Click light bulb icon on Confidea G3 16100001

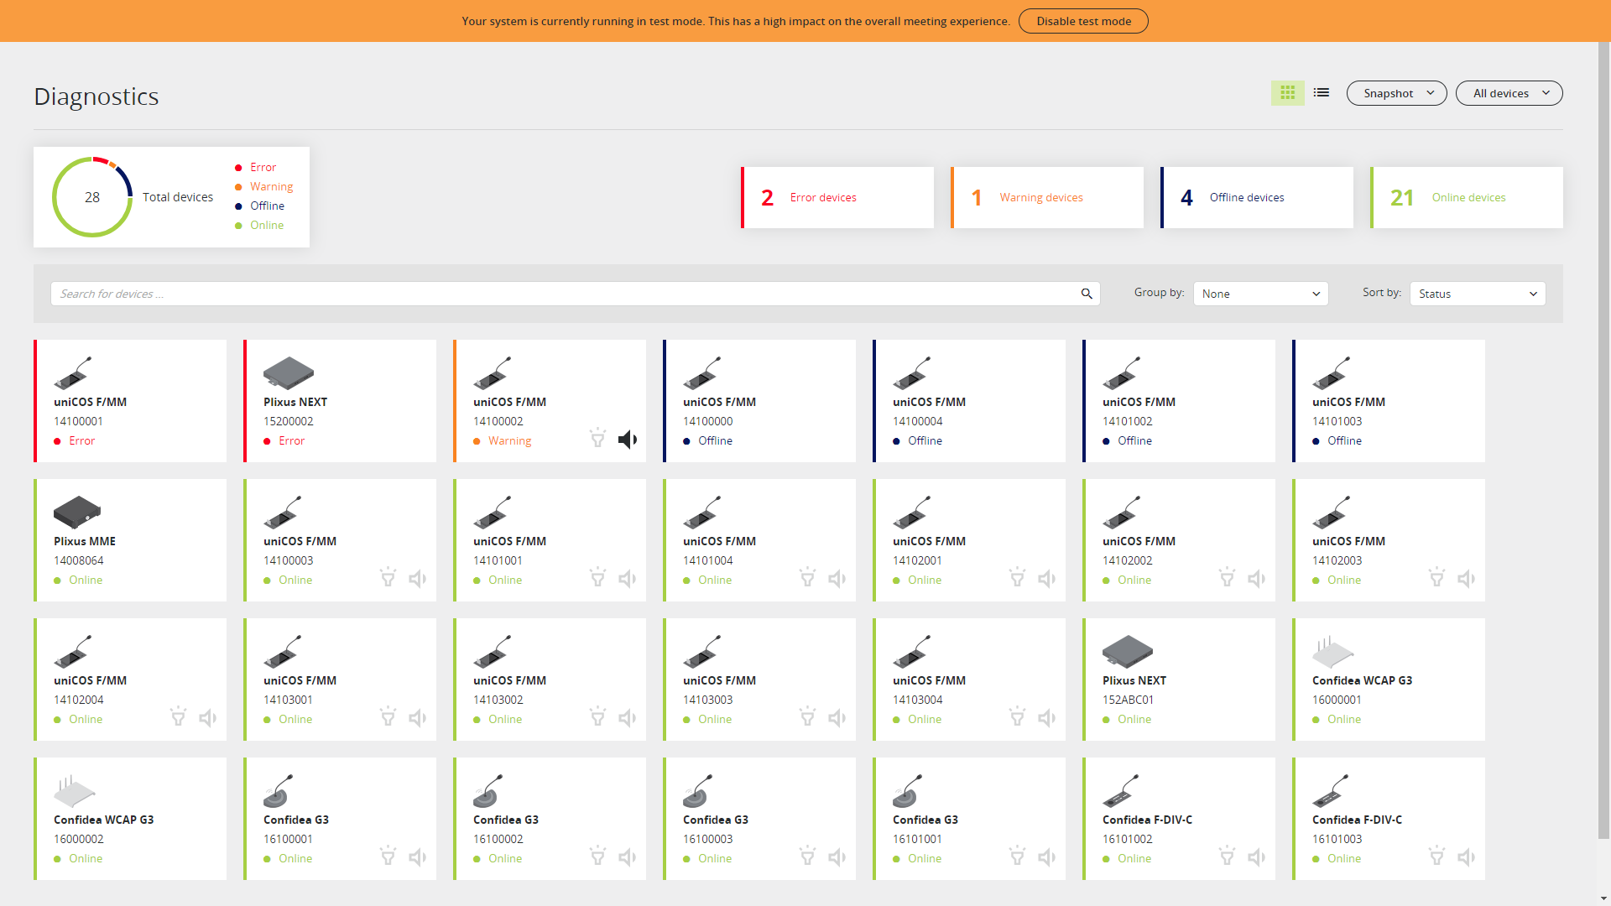click(388, 857)
